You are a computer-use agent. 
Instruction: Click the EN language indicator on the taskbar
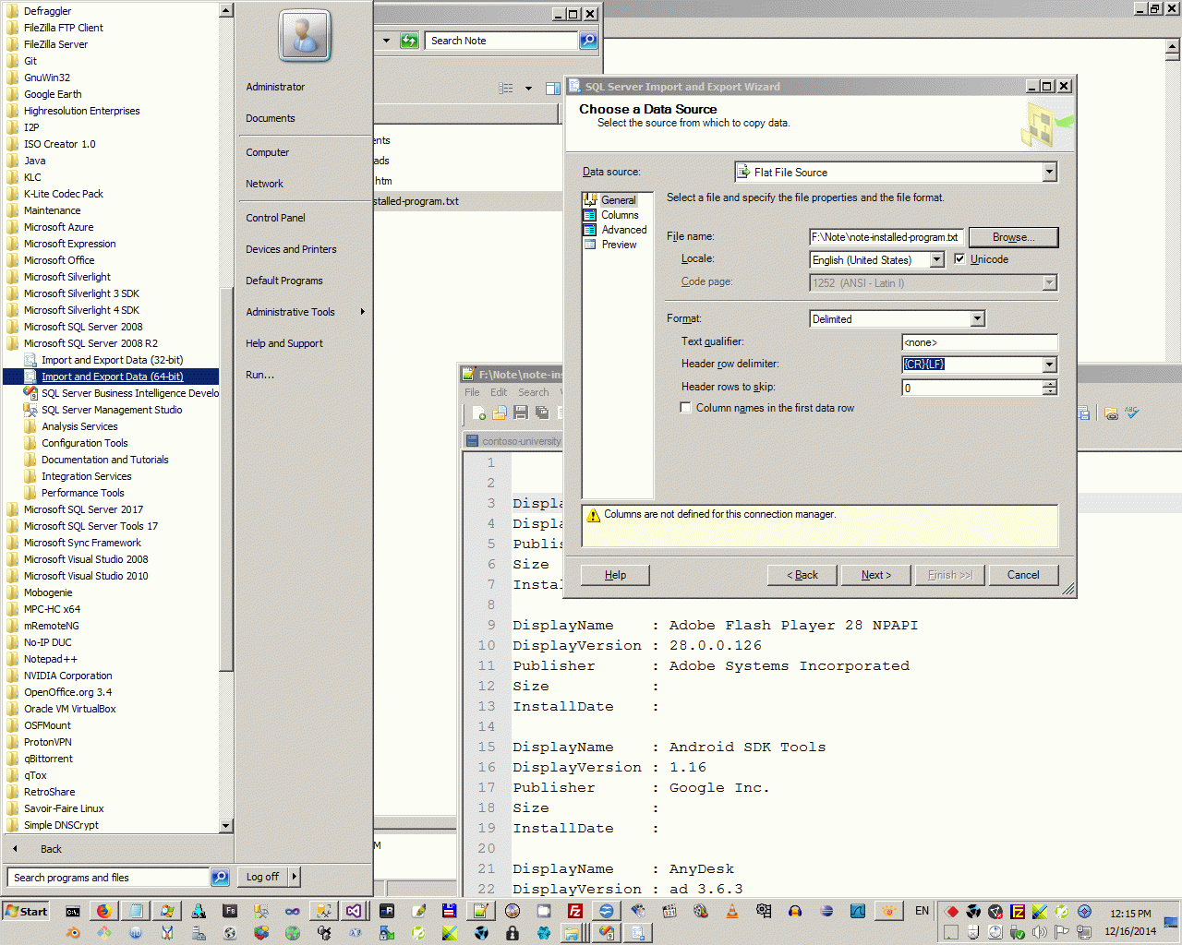(922, 911)
